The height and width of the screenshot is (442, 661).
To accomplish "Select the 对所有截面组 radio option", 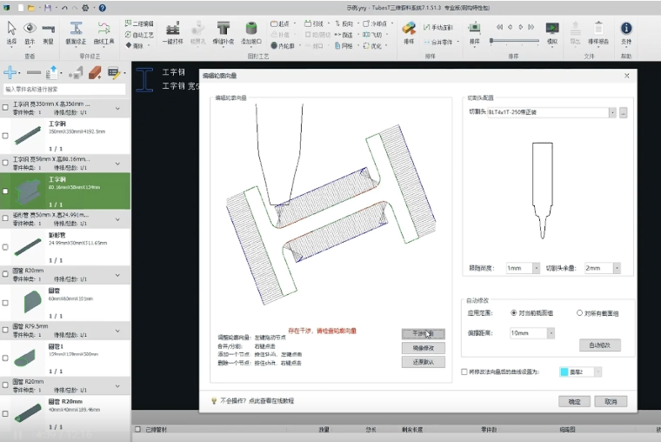I will click(580, 312).
